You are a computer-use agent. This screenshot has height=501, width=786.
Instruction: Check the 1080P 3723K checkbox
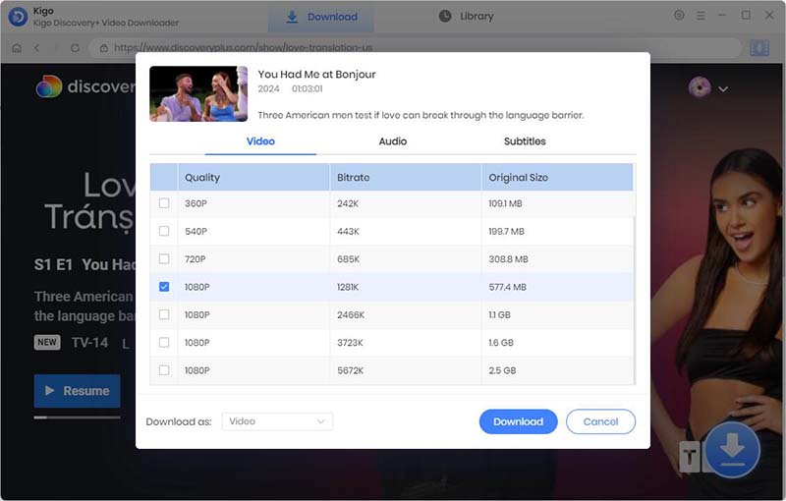[x=164, y=342]
